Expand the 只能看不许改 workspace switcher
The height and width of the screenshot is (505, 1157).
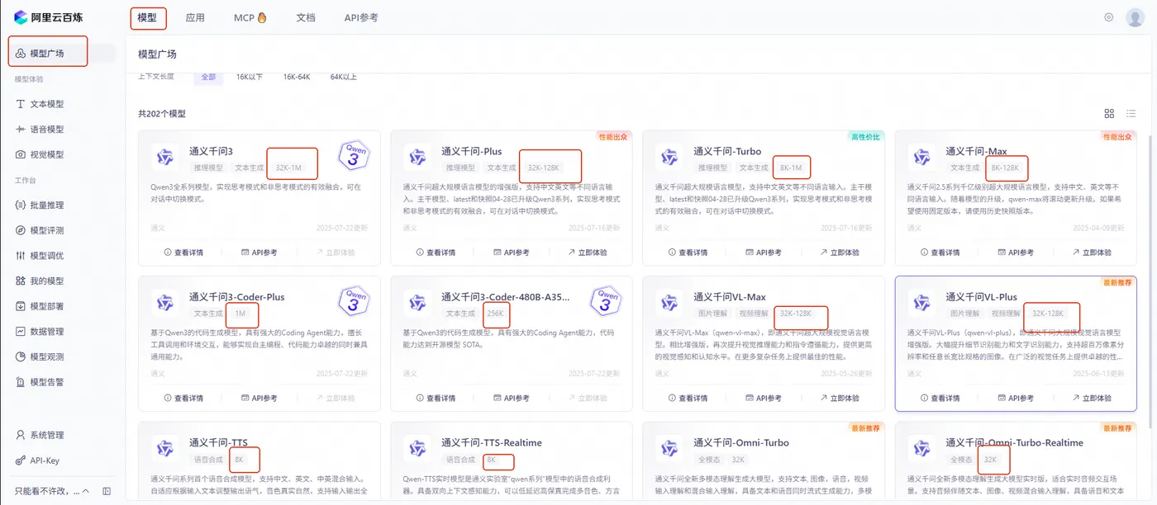52,491
